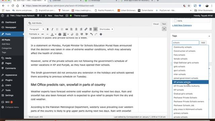Open keyboard shortcuts help
Screen dimensions: 215x121
(101, 34)
